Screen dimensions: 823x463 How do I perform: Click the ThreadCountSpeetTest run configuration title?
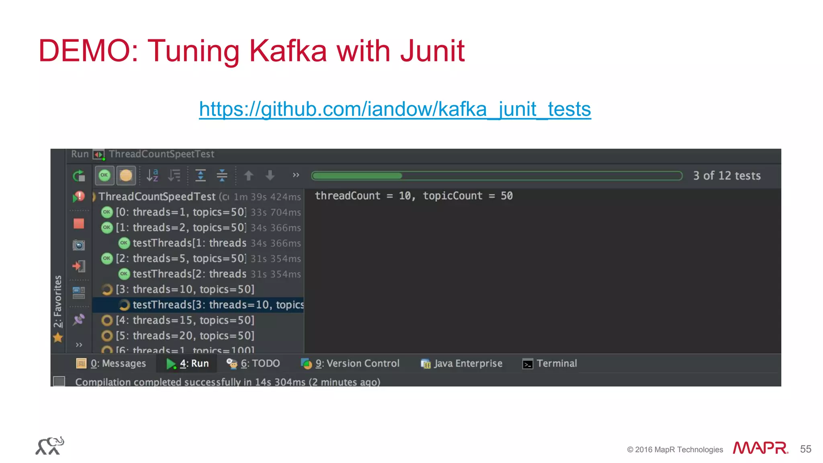click(x=161, y=154)
